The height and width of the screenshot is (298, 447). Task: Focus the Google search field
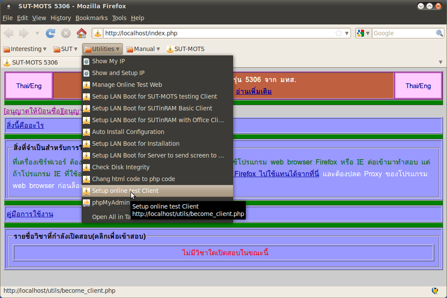(x=403, y=33)
